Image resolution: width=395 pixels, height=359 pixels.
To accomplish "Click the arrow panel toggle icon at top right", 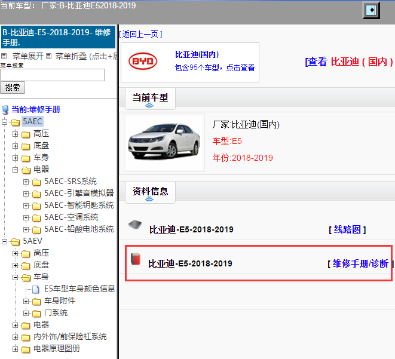I will pyautogui.click(x=371, y=10).
